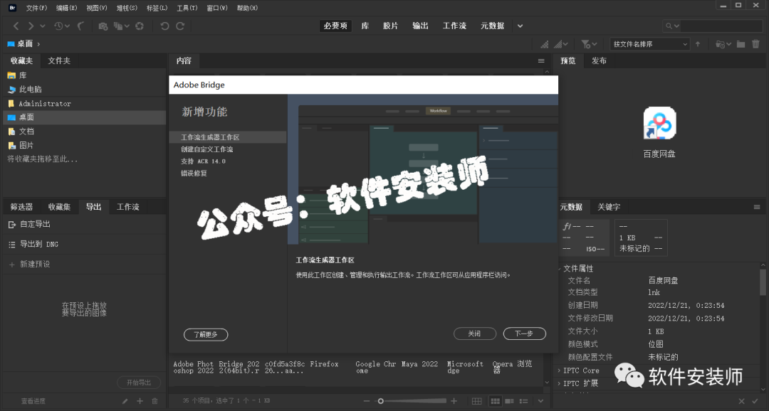Click the minus smaller-thumbnails icon
Viewport: 769px width, 411px height.
[x=367, y=401]
